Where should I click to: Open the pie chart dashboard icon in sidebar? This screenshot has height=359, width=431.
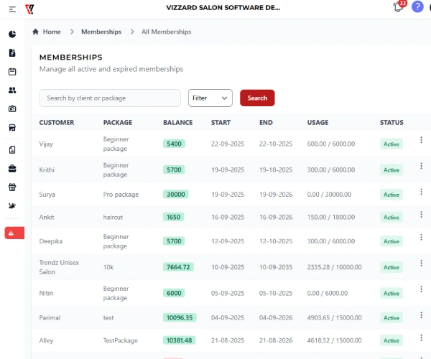pyautogui.click(x=12, y=34)
